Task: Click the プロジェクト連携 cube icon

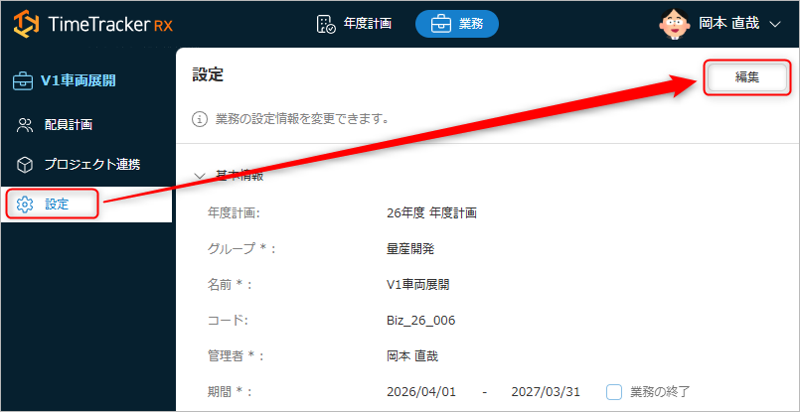Action: point(26,164)
